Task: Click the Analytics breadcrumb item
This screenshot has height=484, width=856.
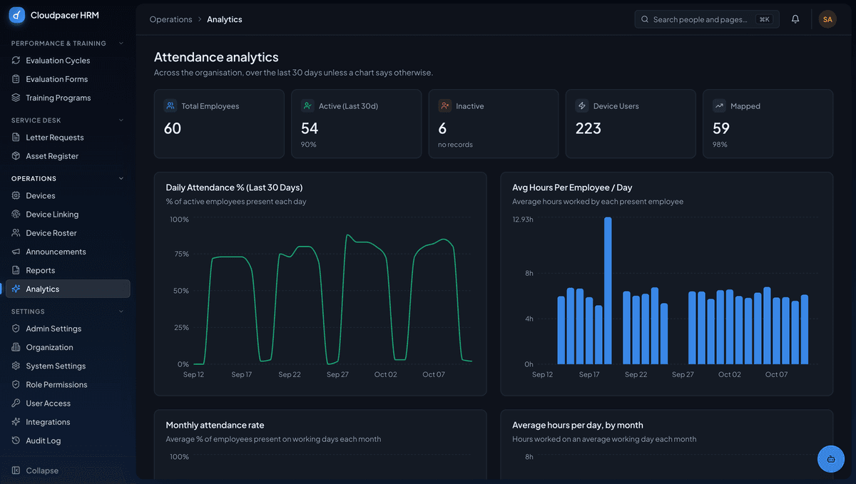Action: point(225,19)
